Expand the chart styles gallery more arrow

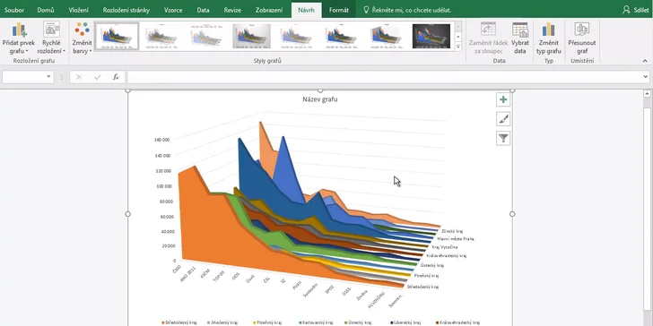(458, 47)
